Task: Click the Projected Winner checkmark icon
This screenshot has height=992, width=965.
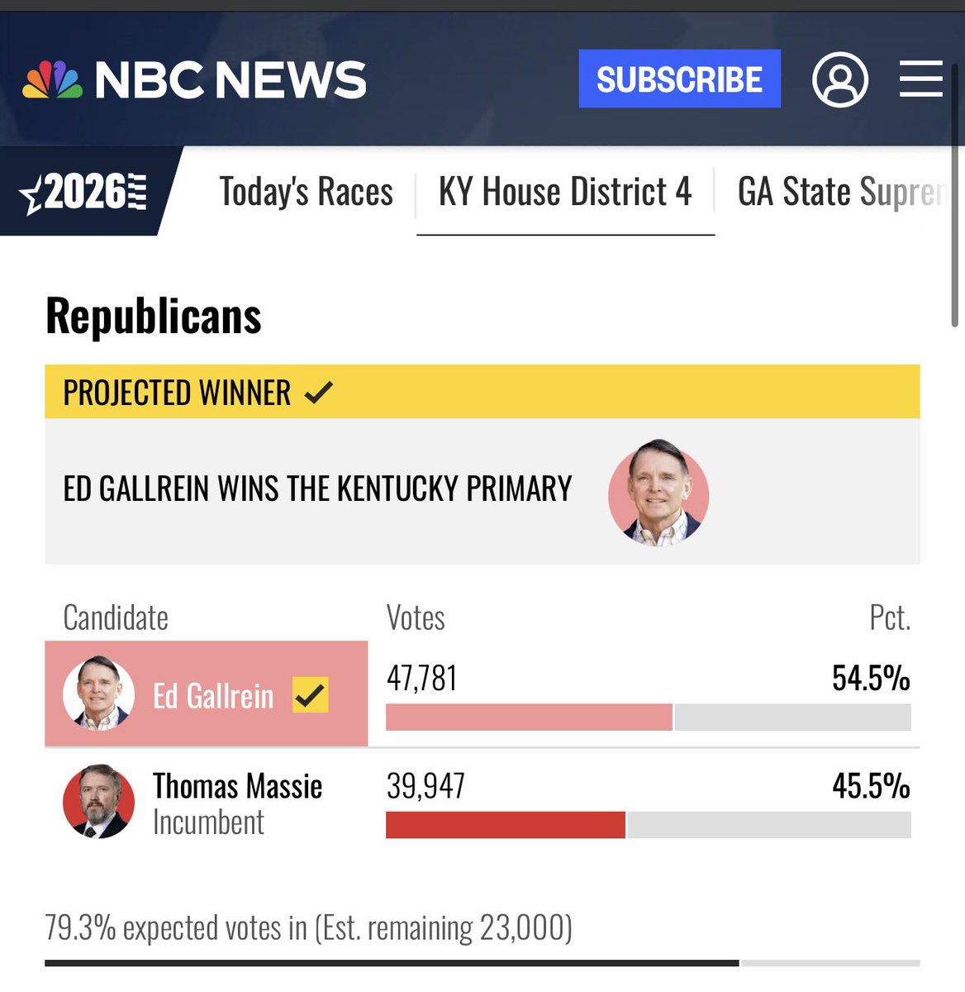Action: 318,392
